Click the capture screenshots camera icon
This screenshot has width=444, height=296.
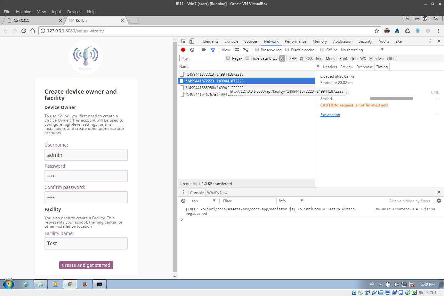[x=204, y=50]
